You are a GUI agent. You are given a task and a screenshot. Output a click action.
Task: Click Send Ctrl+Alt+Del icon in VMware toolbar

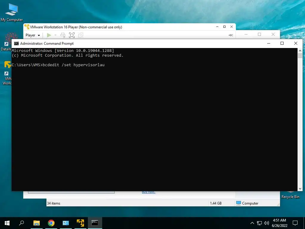(63, 35)
